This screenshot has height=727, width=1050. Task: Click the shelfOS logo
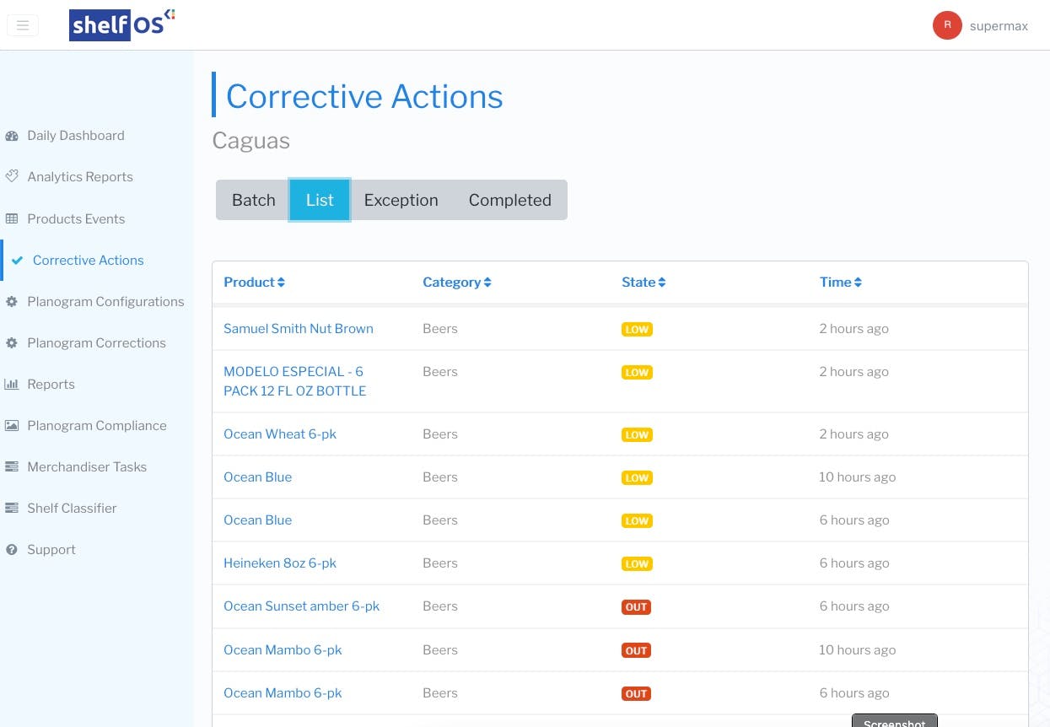(121, 24)
